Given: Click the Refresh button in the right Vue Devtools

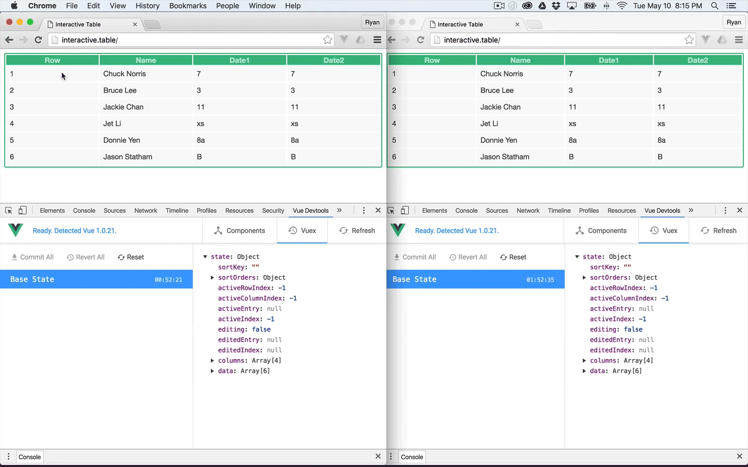Looking at the screenshot, I should coord(719,230).
